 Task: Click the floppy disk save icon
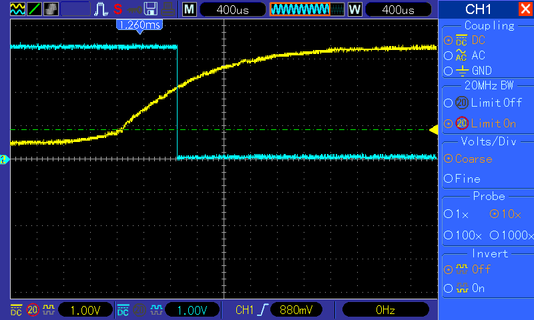pos(151,9)
